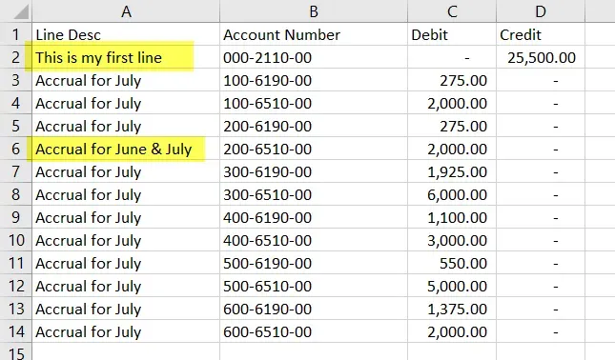Select account number 000-2110-00 cell
The width and height of the screenshot is (615, 360).
[x=314, y=57]
